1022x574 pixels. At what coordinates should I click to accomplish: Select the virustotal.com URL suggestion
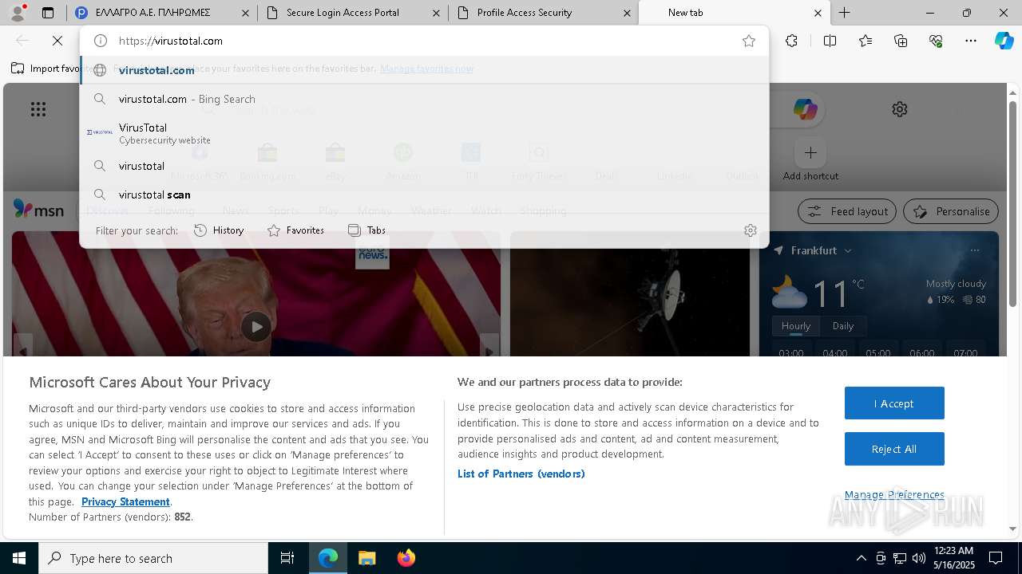[424, 70]
